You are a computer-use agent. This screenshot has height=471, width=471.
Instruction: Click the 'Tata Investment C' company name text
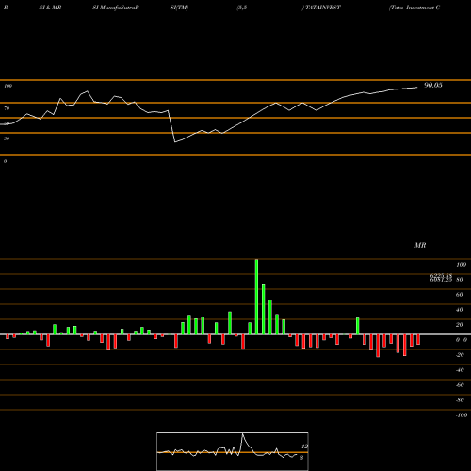click(414, 8)
